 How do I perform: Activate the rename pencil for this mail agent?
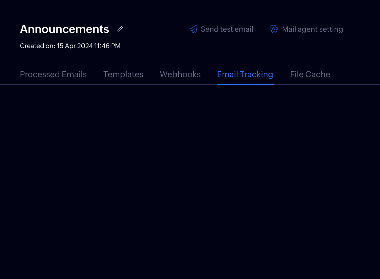coord(120,29)
